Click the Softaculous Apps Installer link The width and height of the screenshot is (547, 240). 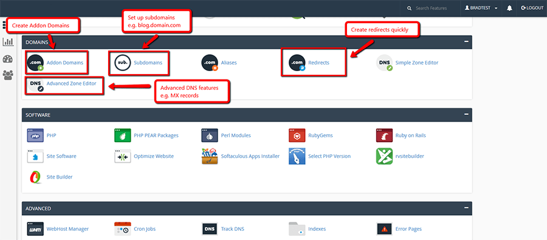click(250, 156)
